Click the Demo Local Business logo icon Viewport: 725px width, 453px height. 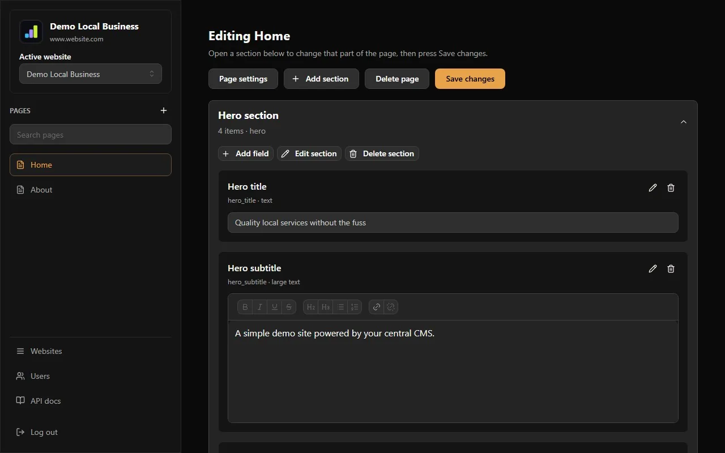pyautogui.click(x=31, y=32)
